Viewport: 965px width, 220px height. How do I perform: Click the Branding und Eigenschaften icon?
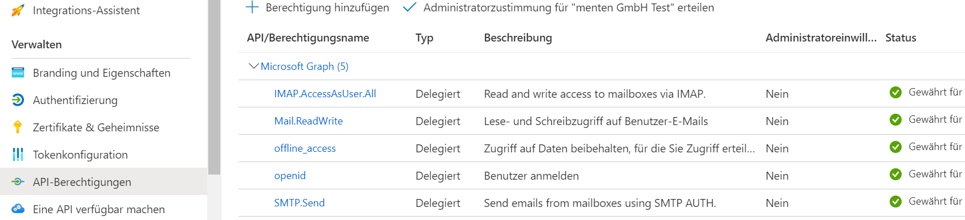[x=18, y=73]
